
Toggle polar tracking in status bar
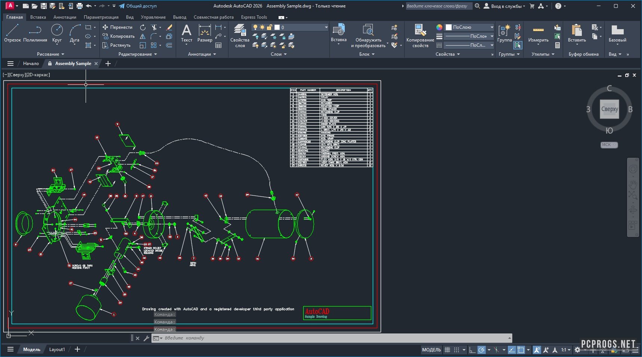coord(482,350)
